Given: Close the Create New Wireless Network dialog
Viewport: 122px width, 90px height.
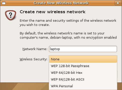Looking at the screenshot, I should pos(118,3).
